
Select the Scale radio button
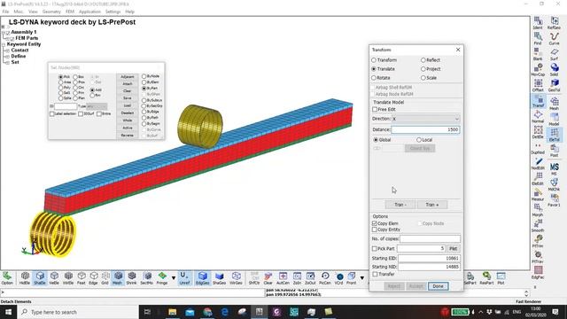(423, 78)
